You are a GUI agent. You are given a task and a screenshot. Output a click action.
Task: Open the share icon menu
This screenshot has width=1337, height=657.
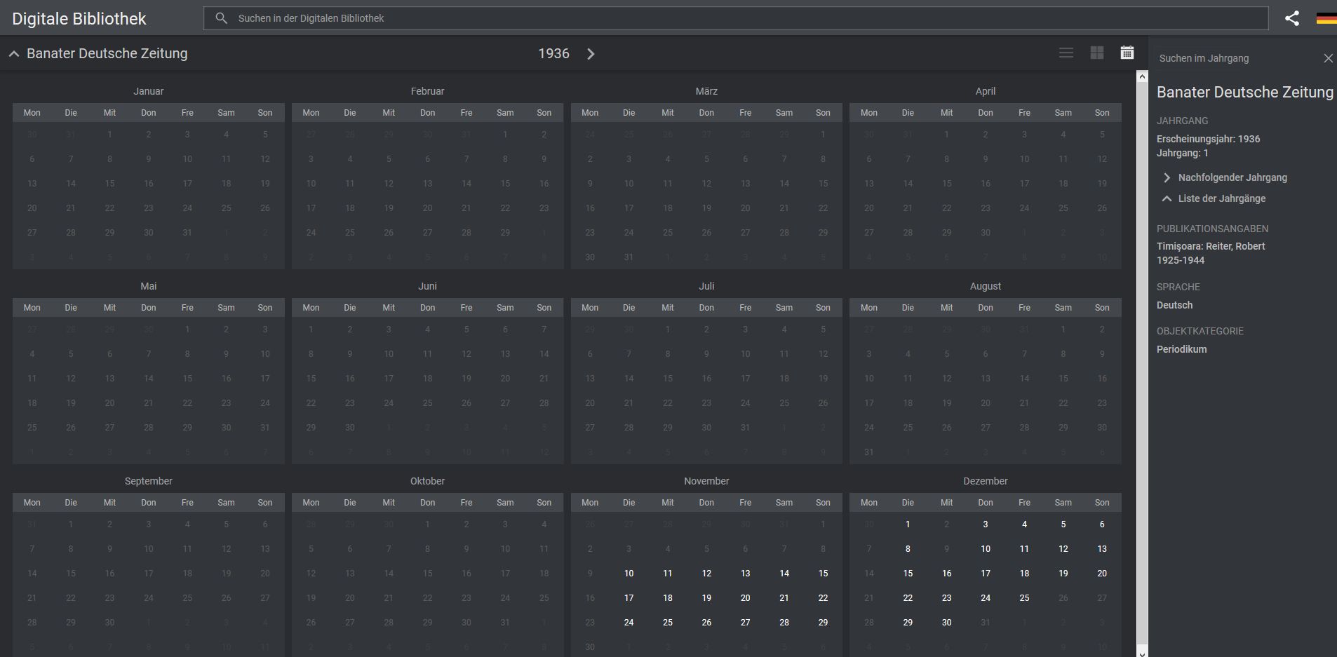click(x=1292, y=18)
